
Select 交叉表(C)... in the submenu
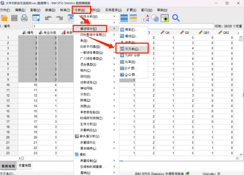[133, 49]
